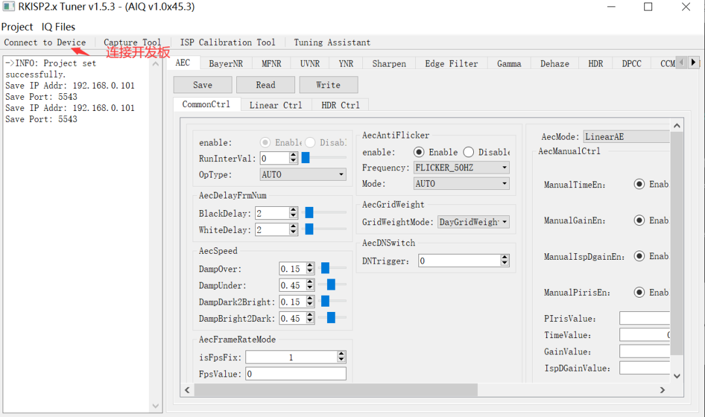Enable the AecAntiFlicker radio button
Image resolution: width=705 pixels, height=417 pixels.
(420, 152)
